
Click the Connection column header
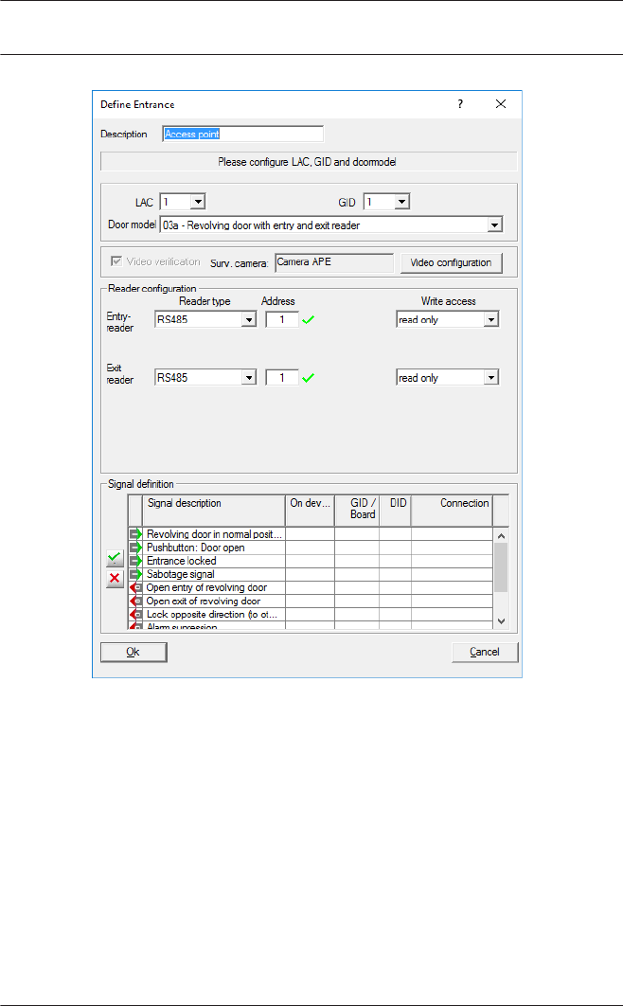pyautogui.click(x=452, y=510)
